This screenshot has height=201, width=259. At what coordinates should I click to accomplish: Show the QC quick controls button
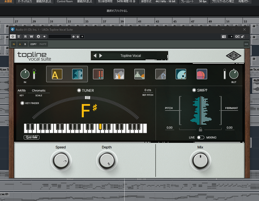tap(237, 37)
